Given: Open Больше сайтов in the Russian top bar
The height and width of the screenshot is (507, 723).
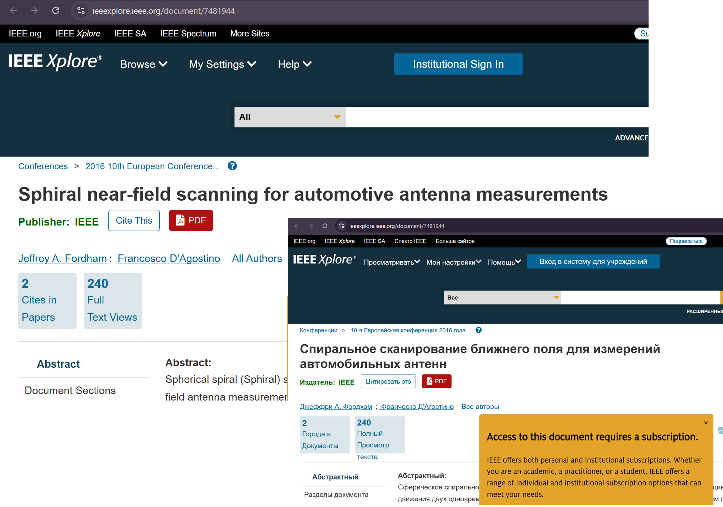Looking at the screenshot, I should pos(455,241).
